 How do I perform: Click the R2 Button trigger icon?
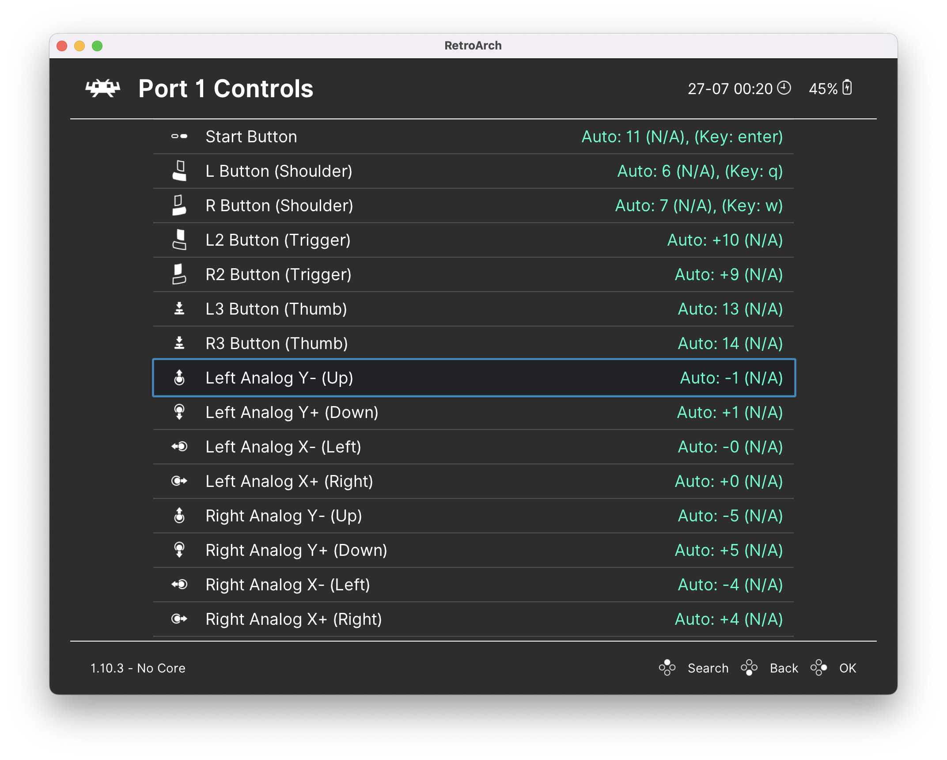(x=179, y=274)
